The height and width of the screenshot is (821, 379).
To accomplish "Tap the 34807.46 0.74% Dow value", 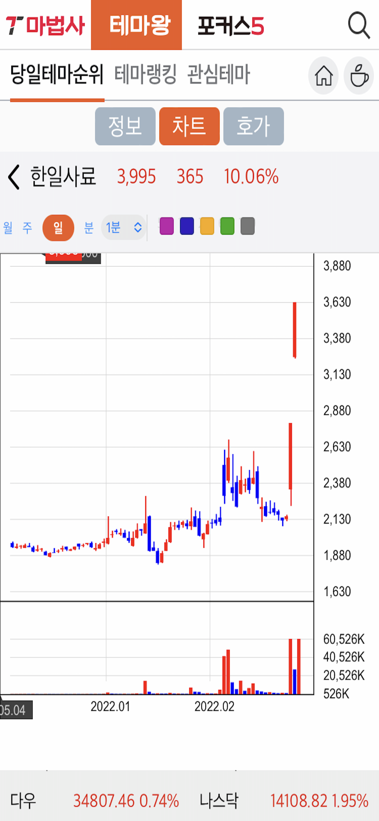I will [126, 801].
